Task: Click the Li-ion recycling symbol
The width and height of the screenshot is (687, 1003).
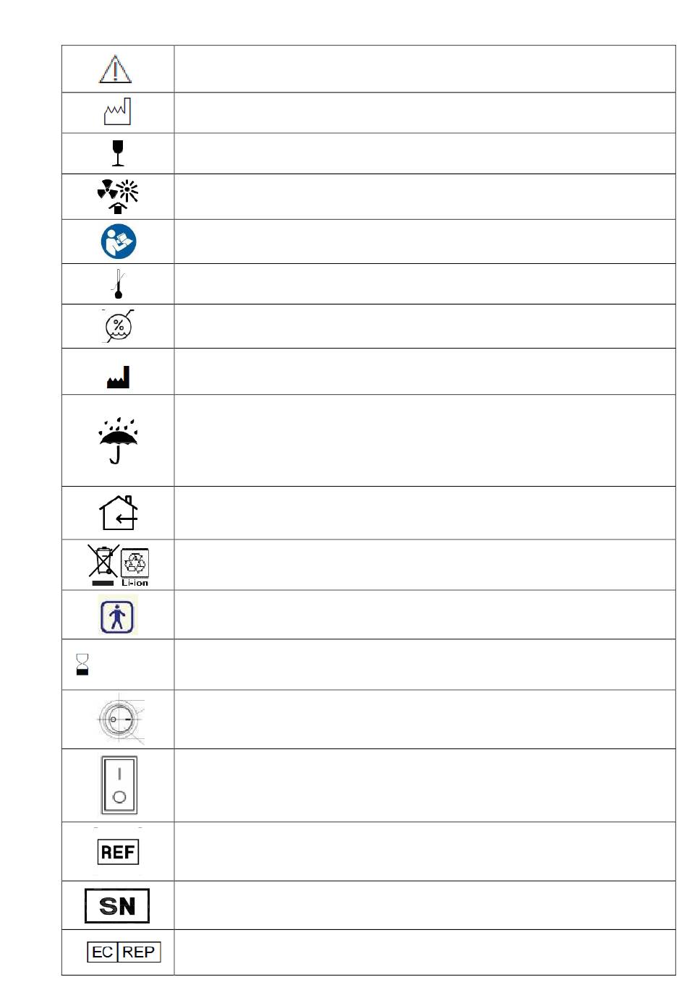Action: coord(135,567)
